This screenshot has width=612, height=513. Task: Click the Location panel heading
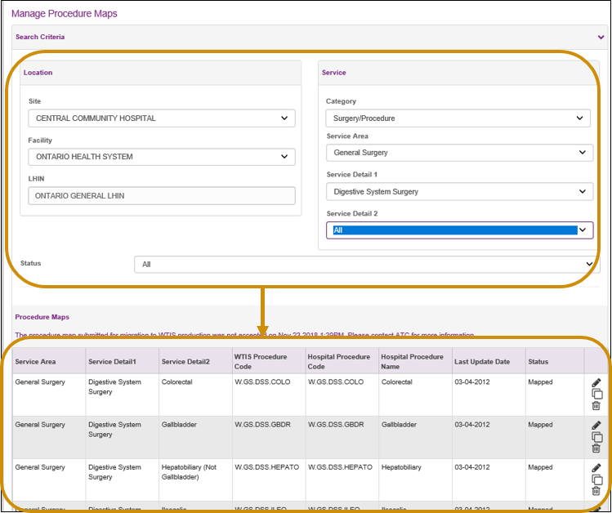click(x=38, y=73)
